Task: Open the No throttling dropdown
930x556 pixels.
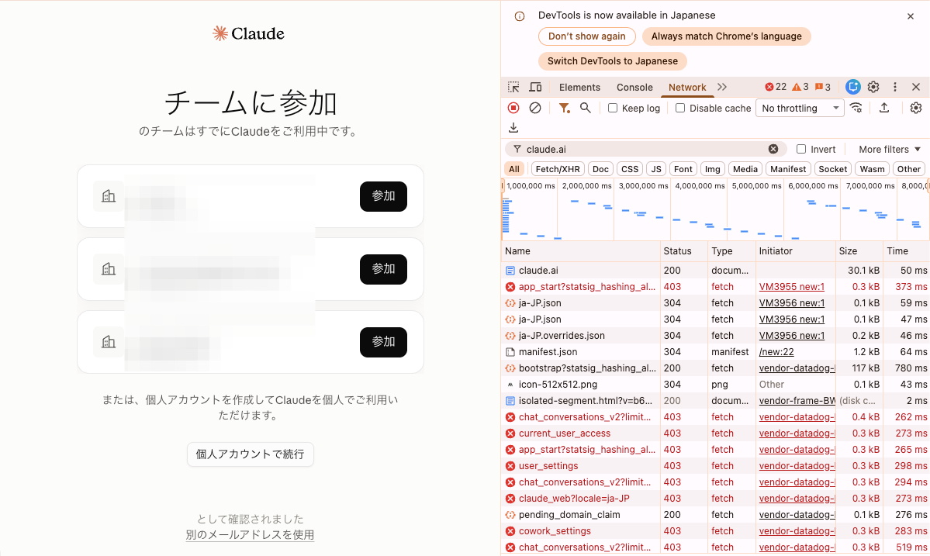Action: click(x=800, y=108)
